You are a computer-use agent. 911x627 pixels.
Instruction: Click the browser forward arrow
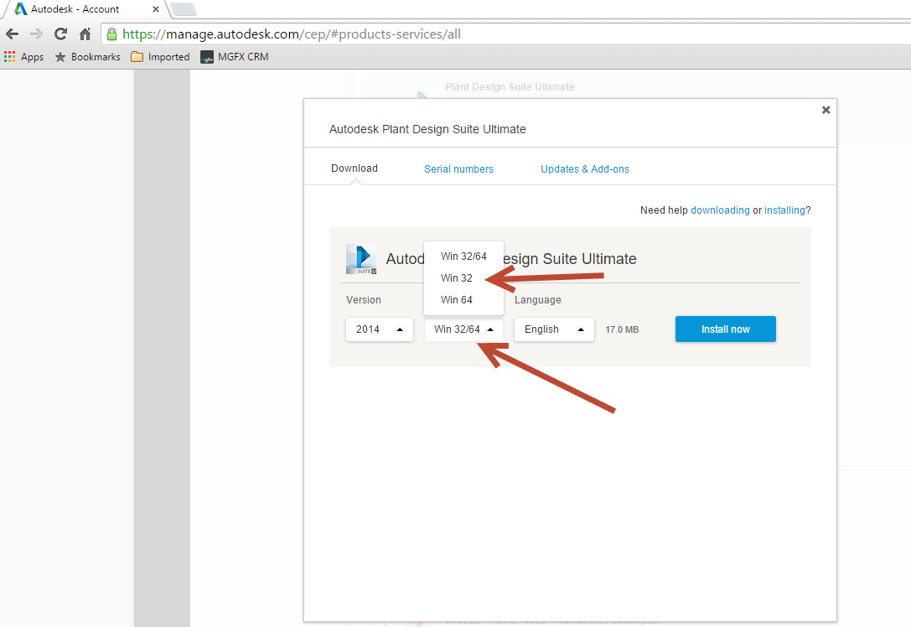[36, 34]
